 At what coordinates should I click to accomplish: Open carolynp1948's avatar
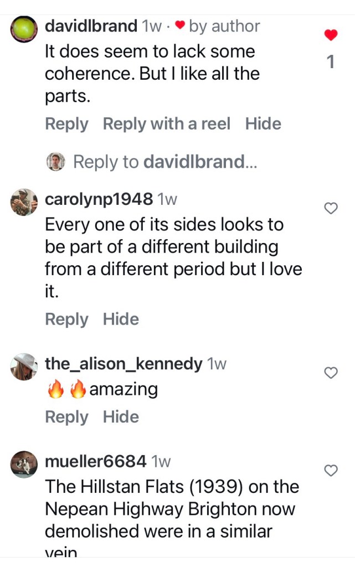point(24,201)
